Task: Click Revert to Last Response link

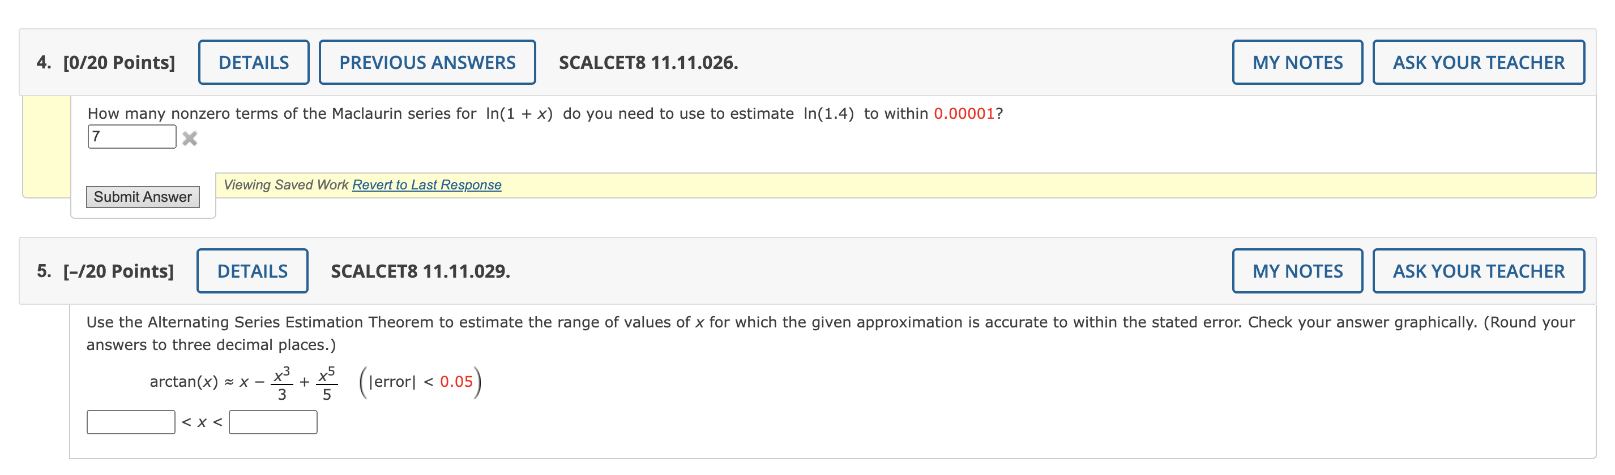Action: point(426,184)
